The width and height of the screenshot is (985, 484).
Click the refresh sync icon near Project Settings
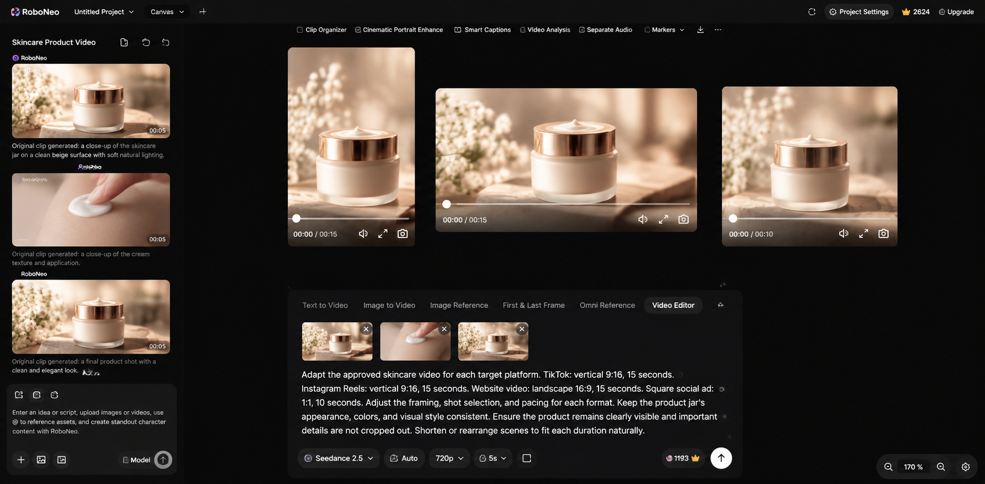[812, 12]
